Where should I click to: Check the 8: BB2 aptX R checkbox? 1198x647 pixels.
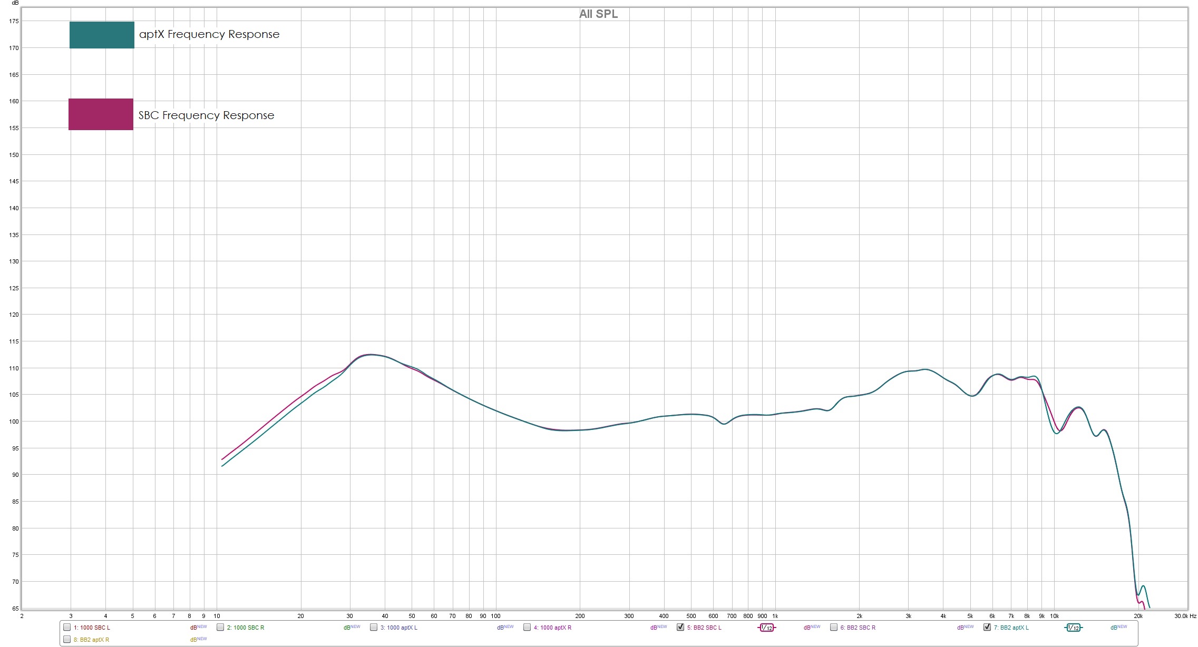pos(67,639)
